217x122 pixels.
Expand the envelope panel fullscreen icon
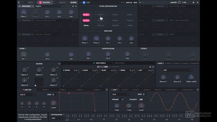[x=107, y=89]
